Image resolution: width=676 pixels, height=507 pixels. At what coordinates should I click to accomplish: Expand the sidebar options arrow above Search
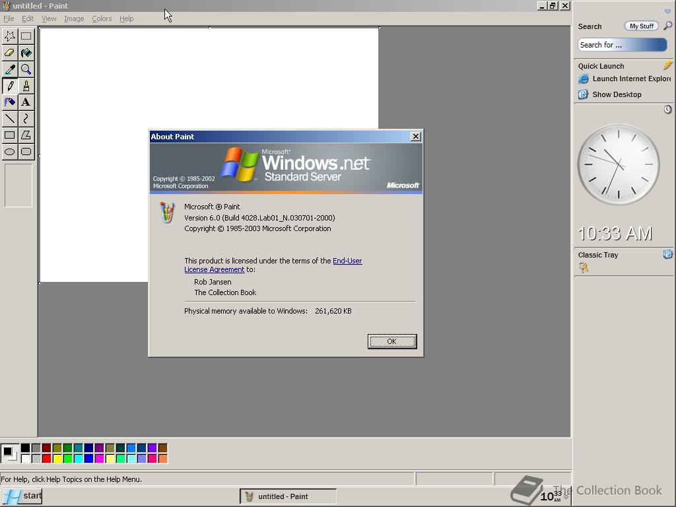[667, 12]
